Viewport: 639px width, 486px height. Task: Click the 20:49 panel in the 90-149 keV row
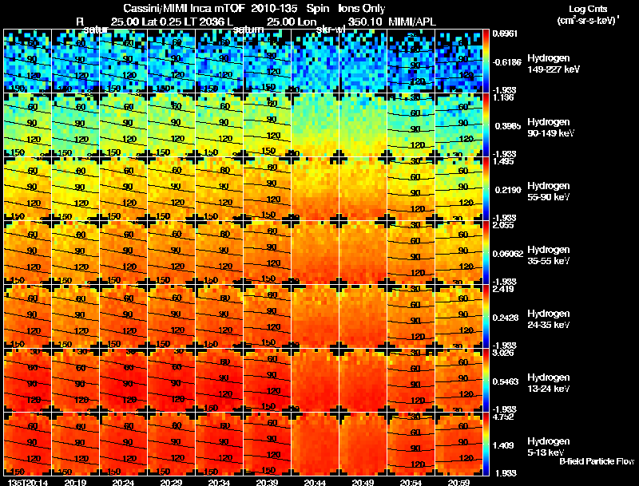[363, 124]
